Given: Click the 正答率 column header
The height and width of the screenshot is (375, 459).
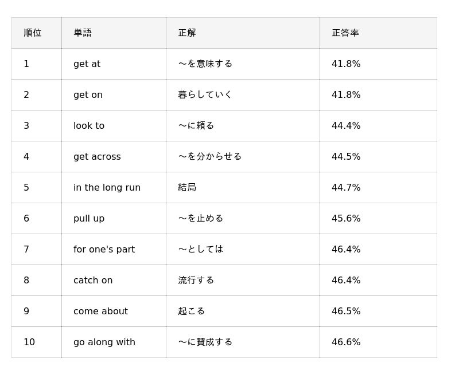Looking at the screenshot, I should [379, 33].
